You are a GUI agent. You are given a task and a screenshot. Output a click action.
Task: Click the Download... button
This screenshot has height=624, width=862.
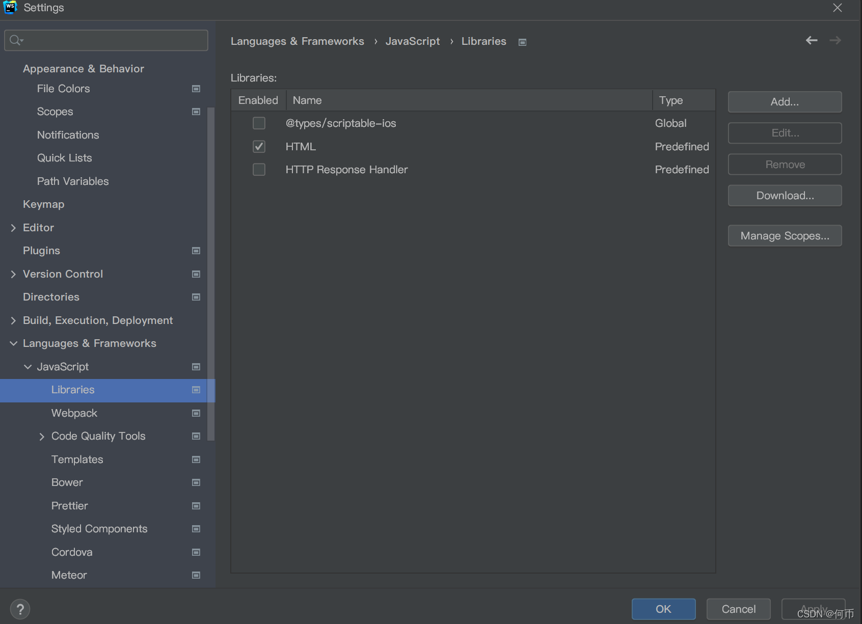click(785, 196)
